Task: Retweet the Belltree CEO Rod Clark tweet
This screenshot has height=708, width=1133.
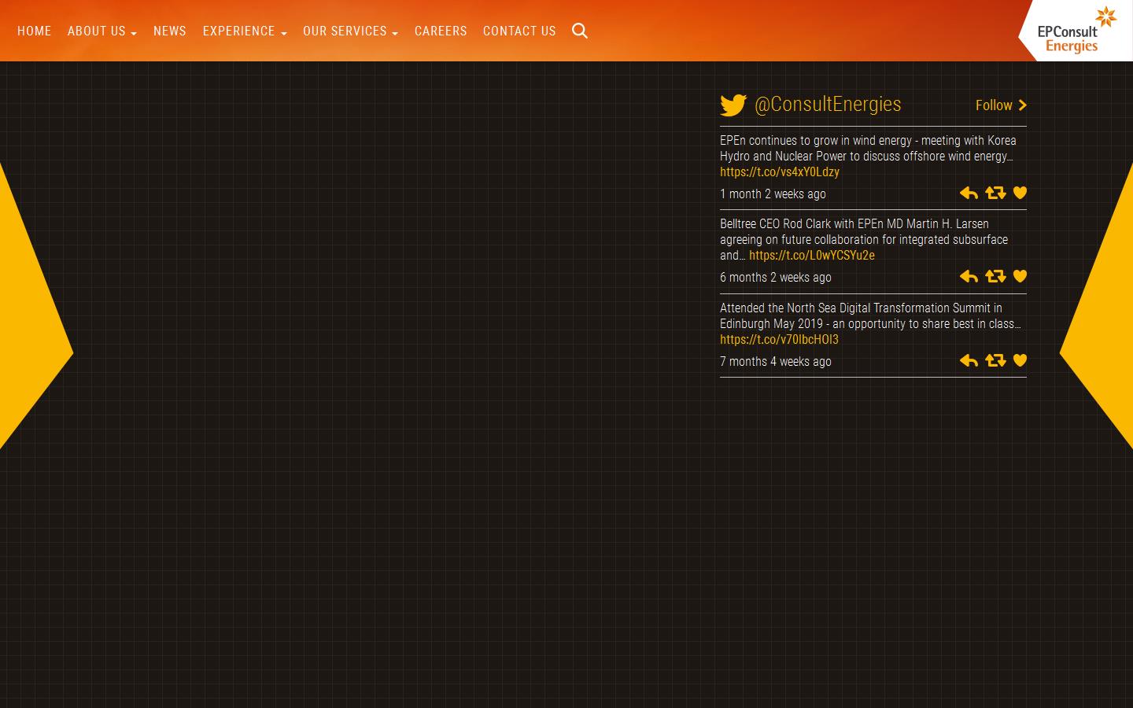Action: 995,276
